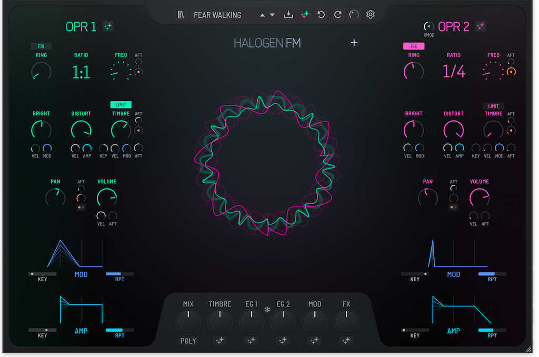Click the OPR 1 TIMBRE knob
Viewport: 539px width, 357px height.
pos(121,130)
